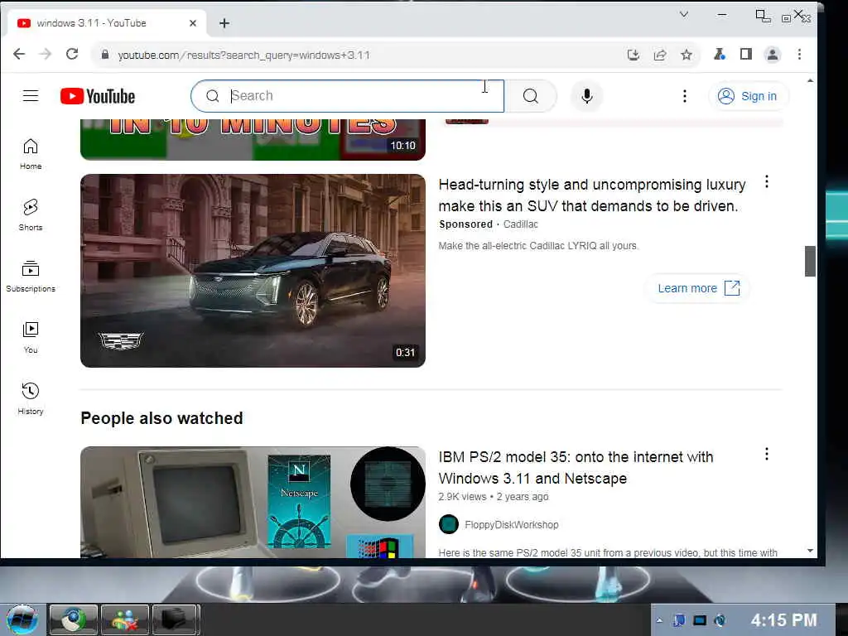Reload the YouTube page
The height and width of the screenshot is (636, 848).
72,54
